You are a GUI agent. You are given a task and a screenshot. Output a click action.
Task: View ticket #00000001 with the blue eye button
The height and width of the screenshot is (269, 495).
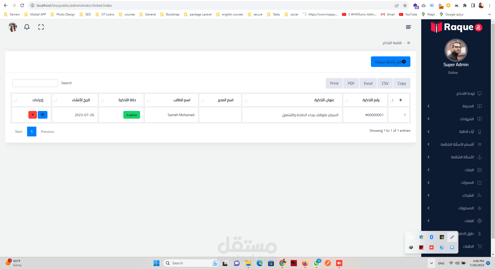(x=43, y=115)
